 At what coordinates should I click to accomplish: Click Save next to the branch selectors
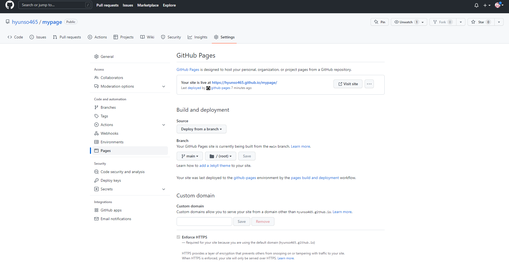[247, 156]
